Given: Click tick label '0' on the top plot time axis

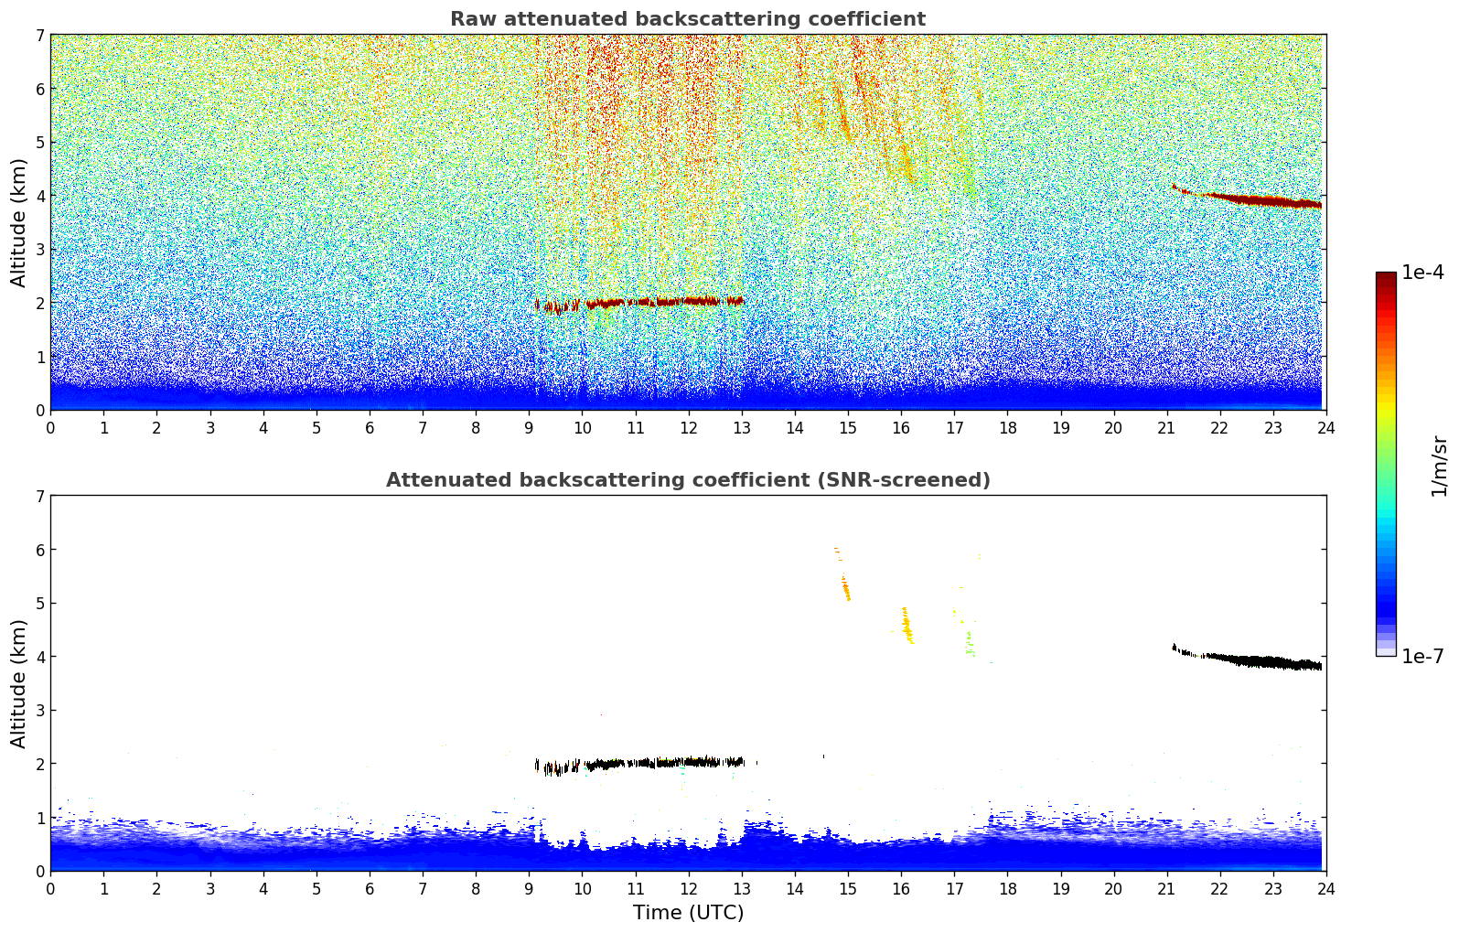Looking at the screenshot, I should click(x=50, y=427).
